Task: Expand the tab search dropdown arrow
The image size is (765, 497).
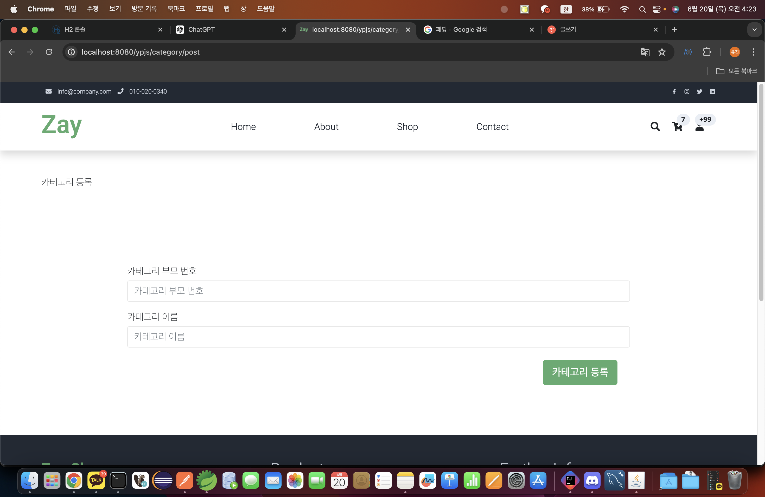Action: 754,30
